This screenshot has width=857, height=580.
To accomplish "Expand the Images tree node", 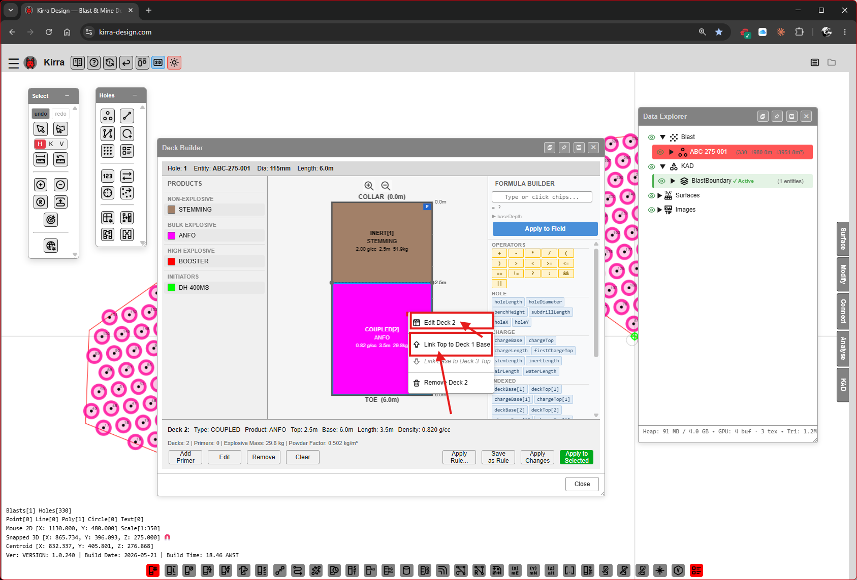I will [659, 210].
